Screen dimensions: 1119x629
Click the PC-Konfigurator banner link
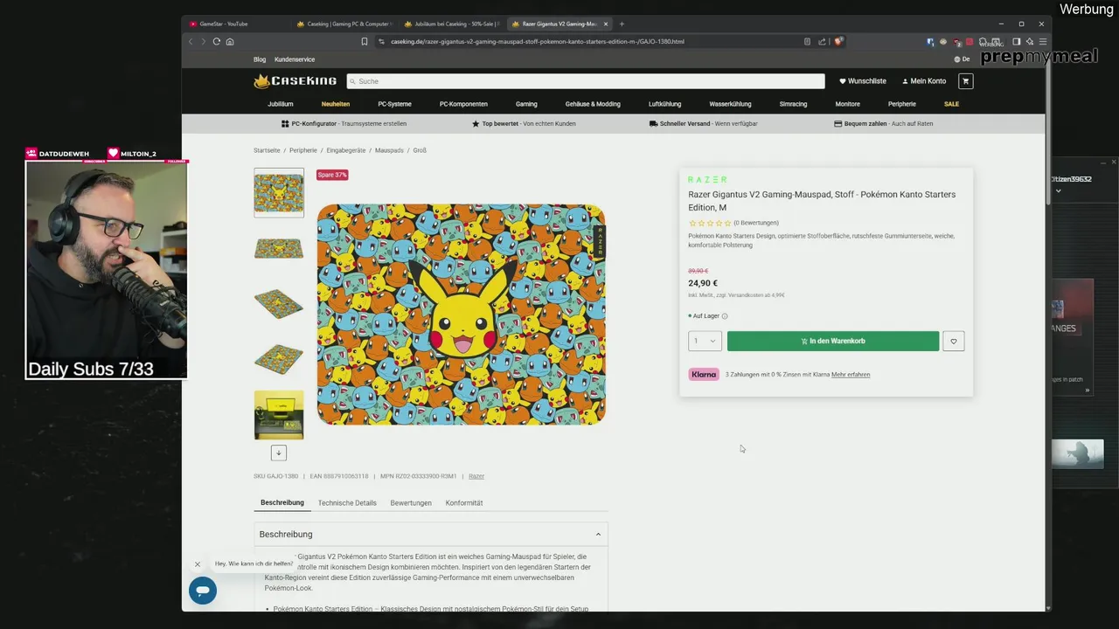[344, 124]
